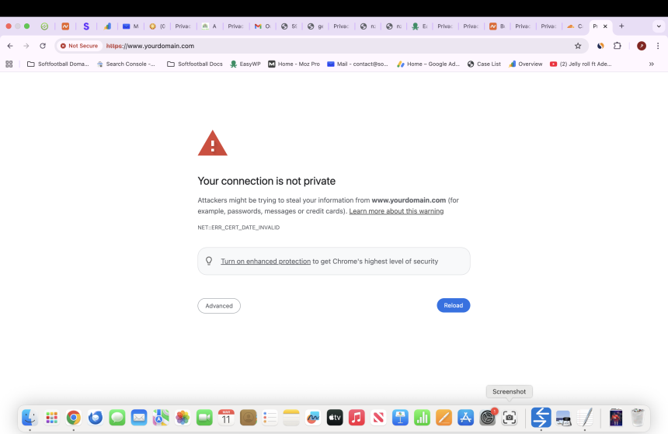Open Advanced certificate error options

218,306
